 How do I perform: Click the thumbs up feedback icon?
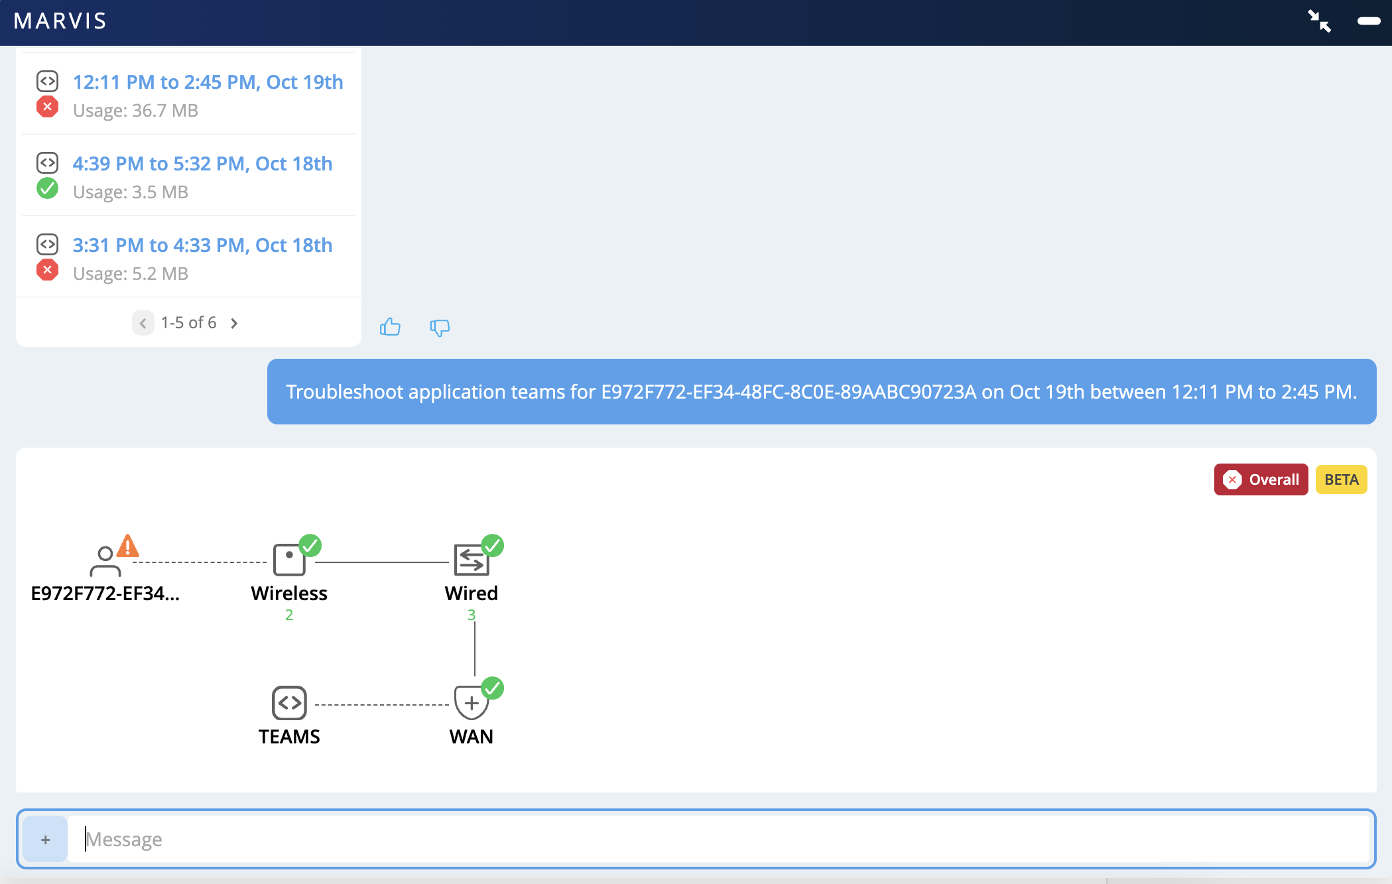pyautogui.click(x=390, y=326)
